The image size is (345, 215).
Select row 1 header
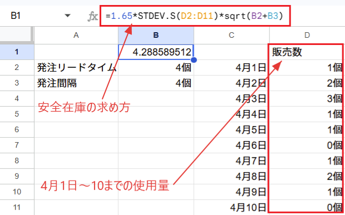17,52
